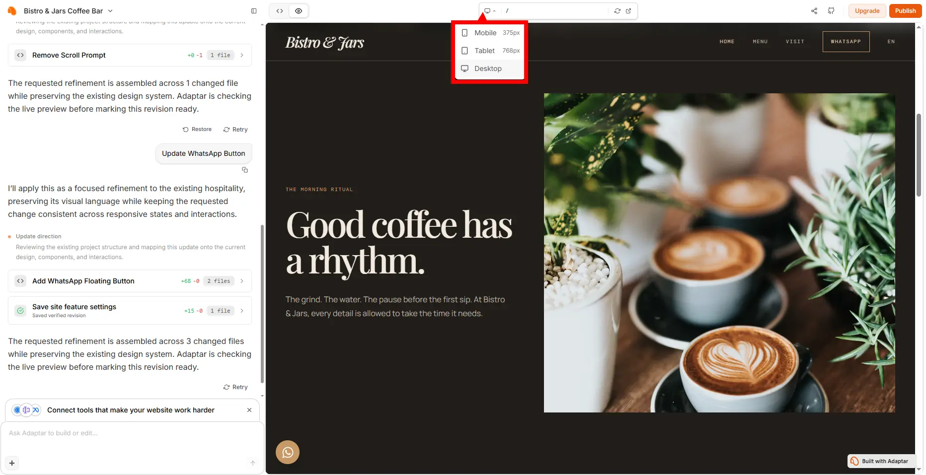The height and width of the screenshot is (475, 926).
Task: Retry the latest response
Action: 235,387
